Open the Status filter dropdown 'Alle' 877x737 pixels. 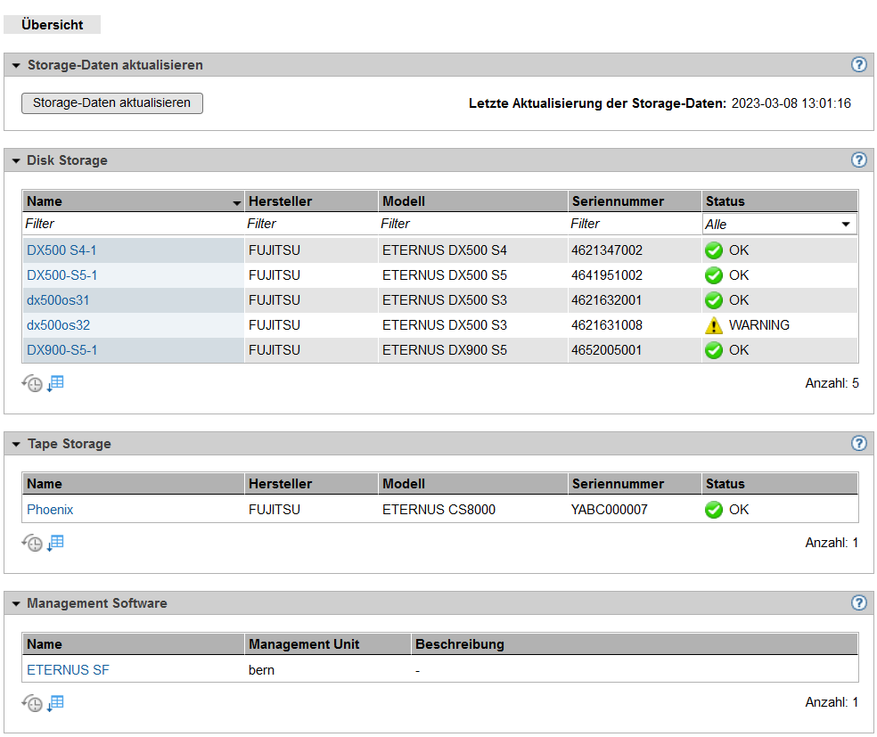tap(779, 225)
